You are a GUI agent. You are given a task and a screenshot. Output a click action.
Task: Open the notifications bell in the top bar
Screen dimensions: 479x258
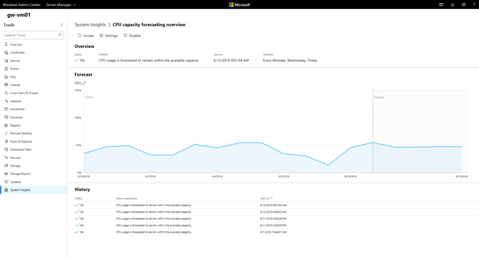(453, 4)
